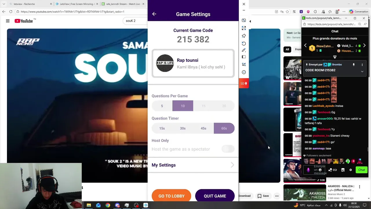Click LetsView full screen icon
Image resolution: width=371 pixels, height=209 pixels.
click(x=244, y=28)
